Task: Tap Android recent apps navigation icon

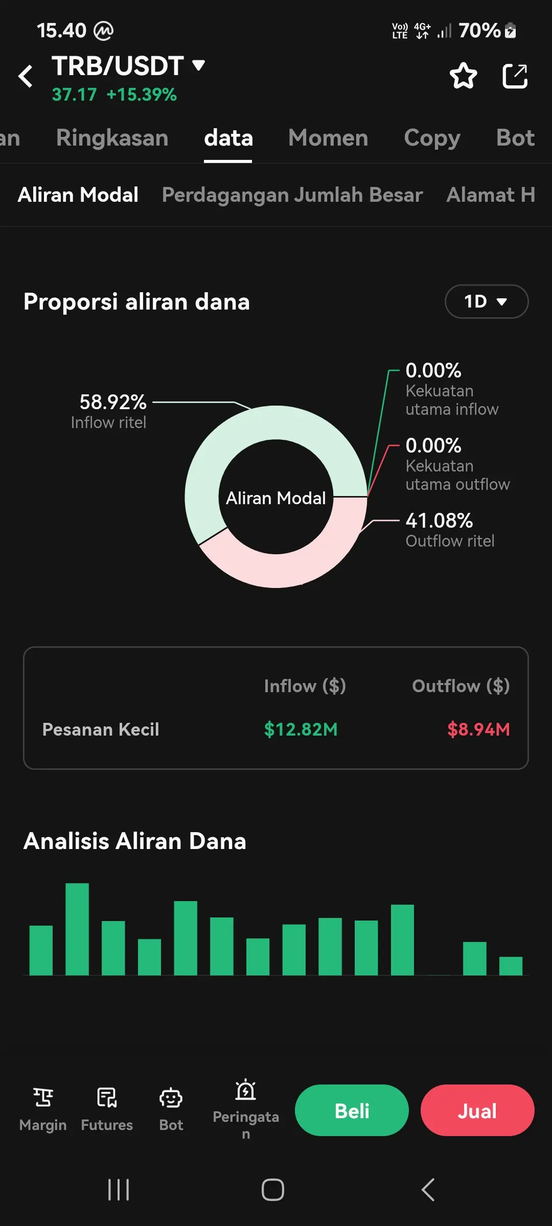Action: 119,1190
